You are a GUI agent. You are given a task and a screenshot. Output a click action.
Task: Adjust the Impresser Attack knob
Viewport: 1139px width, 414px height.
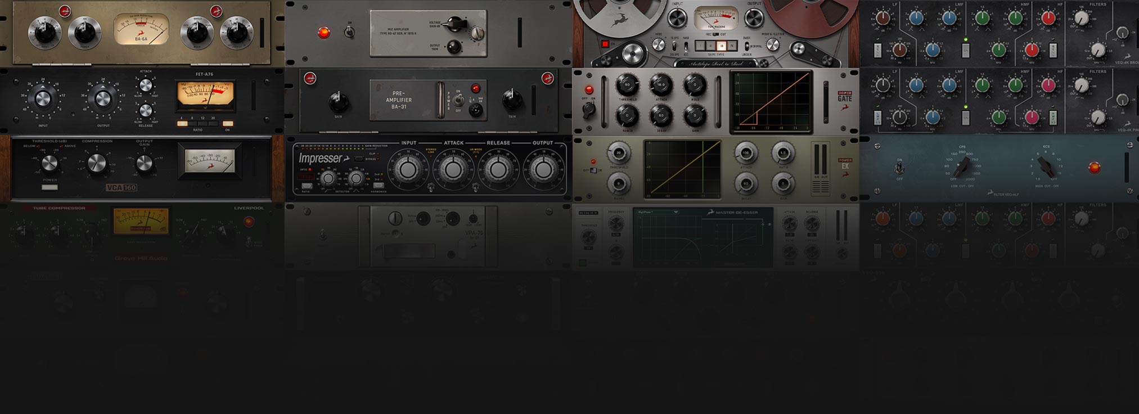coord(452,169)
